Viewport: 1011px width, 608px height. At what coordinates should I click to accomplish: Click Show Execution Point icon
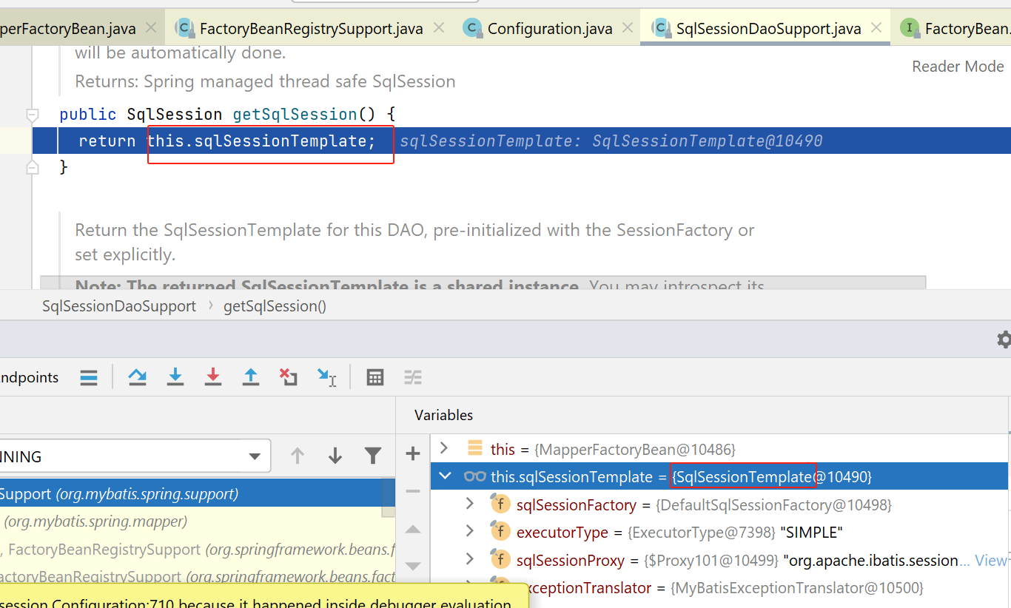pyautogui.click(x=89, y=378)
